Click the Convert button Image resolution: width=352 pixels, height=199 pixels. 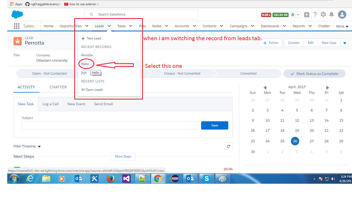click(294, 43)
